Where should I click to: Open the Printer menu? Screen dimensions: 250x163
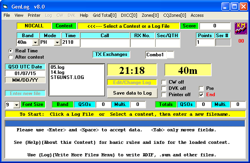click(34, 15)
